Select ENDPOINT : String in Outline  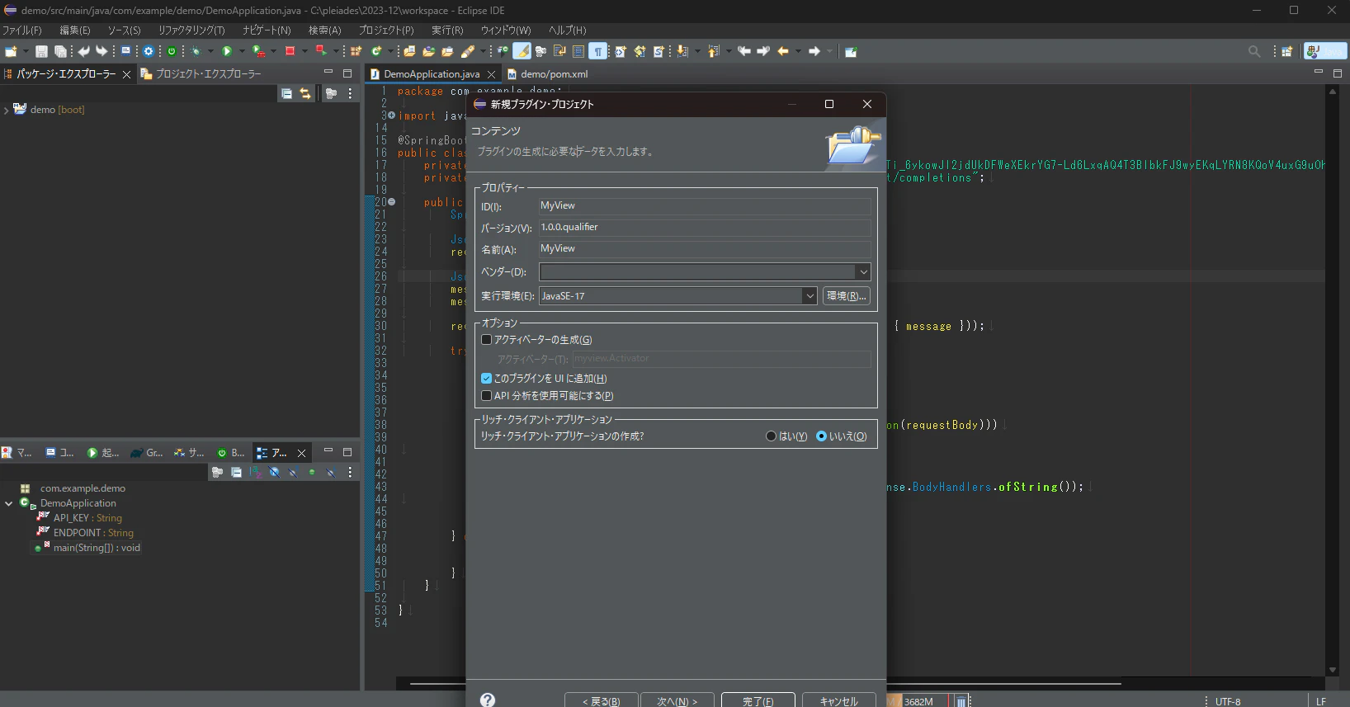point(86,533)
